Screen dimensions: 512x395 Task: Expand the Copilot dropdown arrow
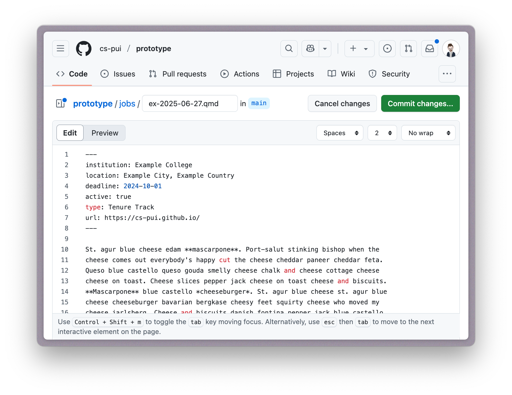(x=325, y=48)
